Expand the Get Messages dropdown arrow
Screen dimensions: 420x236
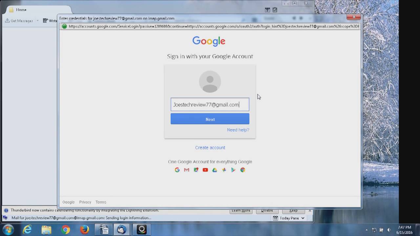pyautogui.click(x=37, y=21)
